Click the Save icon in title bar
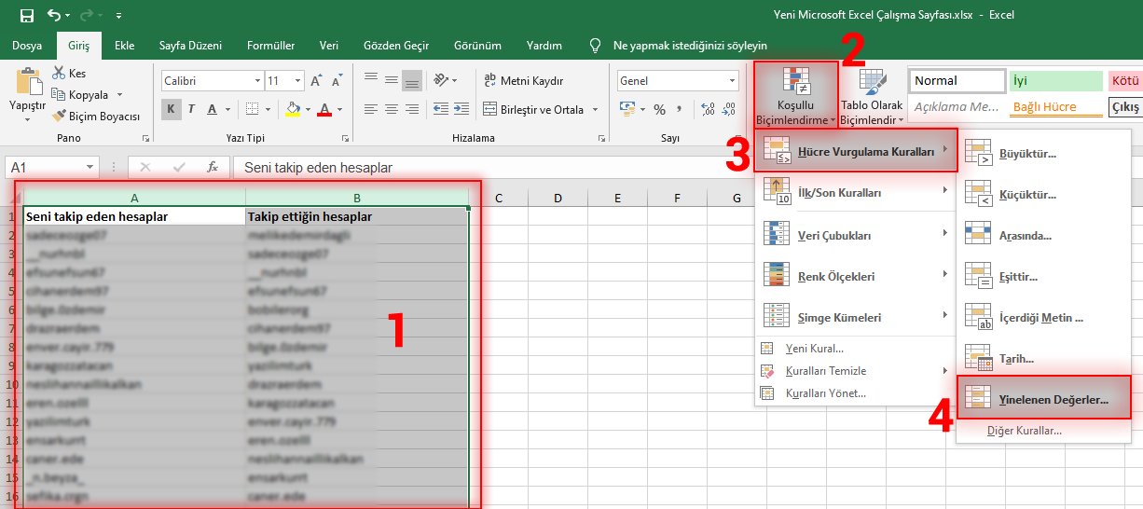This screenshot has height=509, width=1143. (26, 16)
